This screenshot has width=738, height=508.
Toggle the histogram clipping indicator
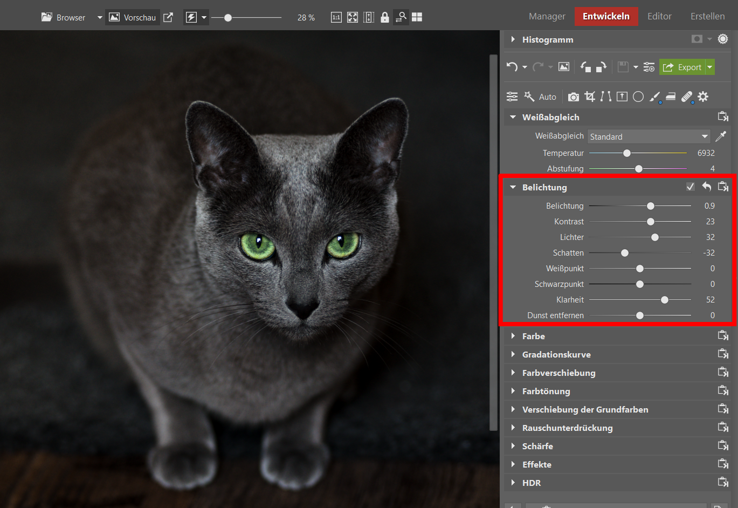click(x=723, y=39)
